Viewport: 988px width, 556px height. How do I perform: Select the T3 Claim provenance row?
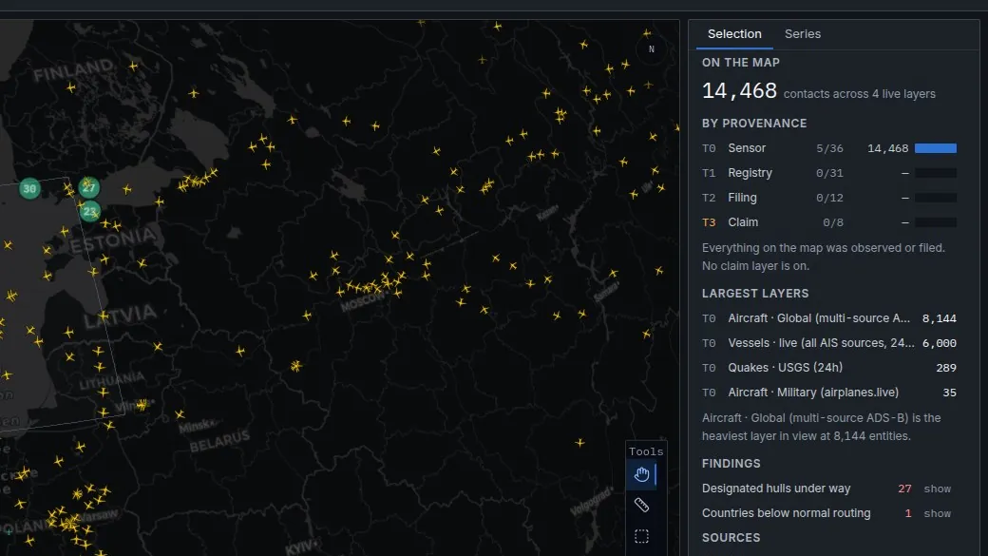point(829,221)
